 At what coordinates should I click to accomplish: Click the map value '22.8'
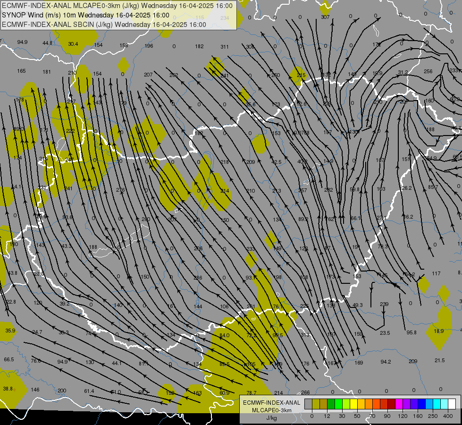11,302
